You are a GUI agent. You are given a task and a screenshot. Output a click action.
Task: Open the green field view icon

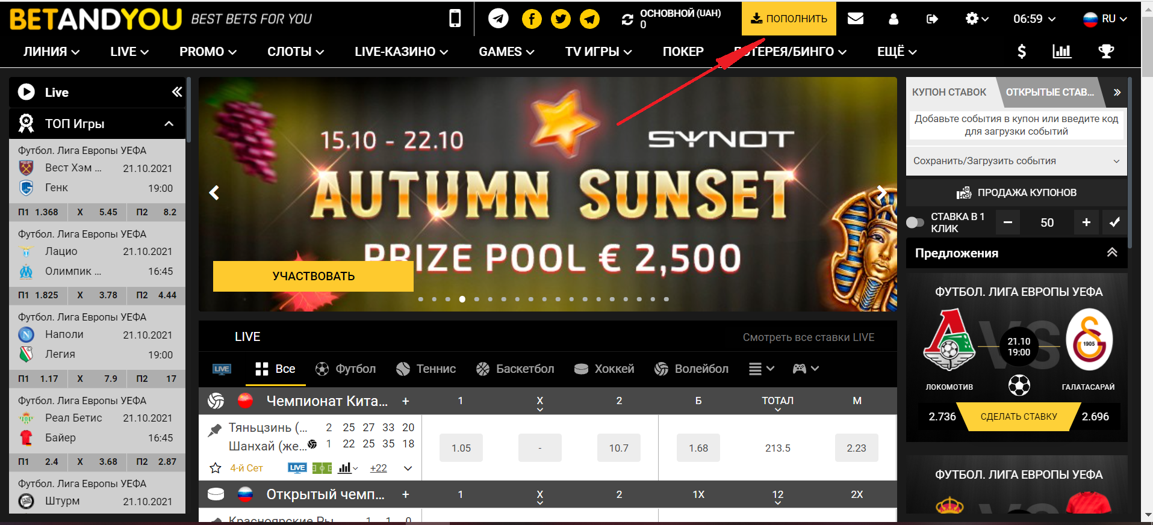coord(322,468)
